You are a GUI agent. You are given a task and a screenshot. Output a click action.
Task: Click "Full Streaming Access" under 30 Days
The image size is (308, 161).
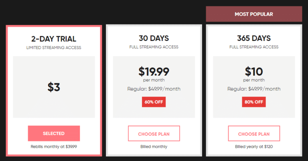(154, 47)
